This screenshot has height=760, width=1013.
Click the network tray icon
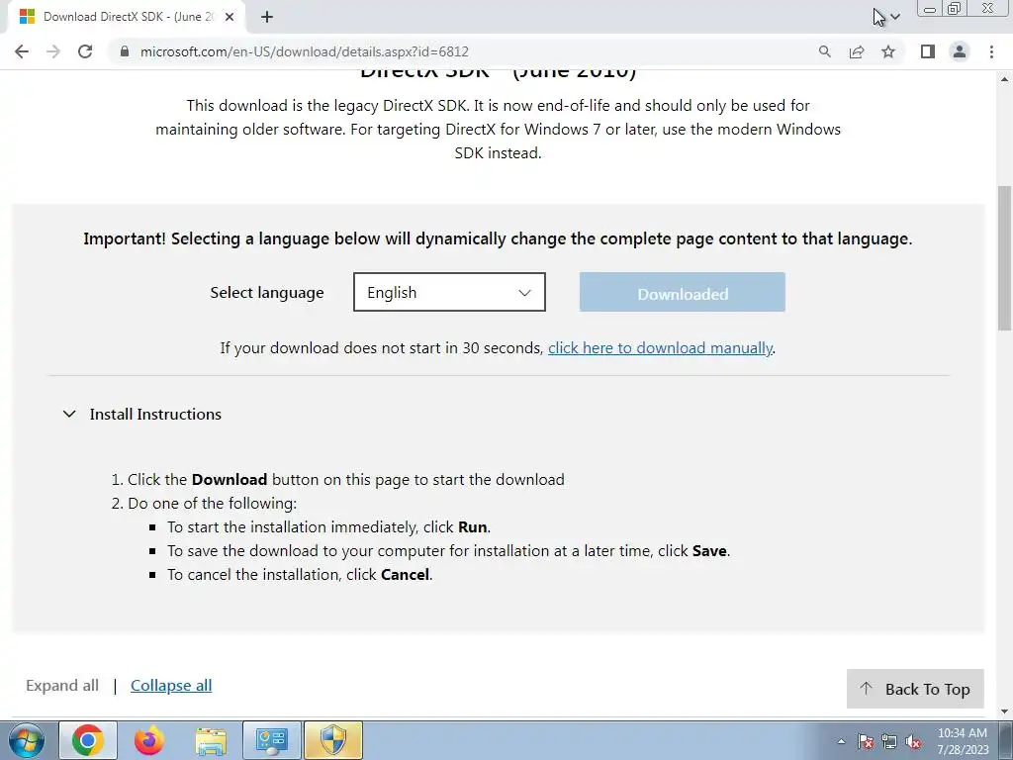pos(889,741)
